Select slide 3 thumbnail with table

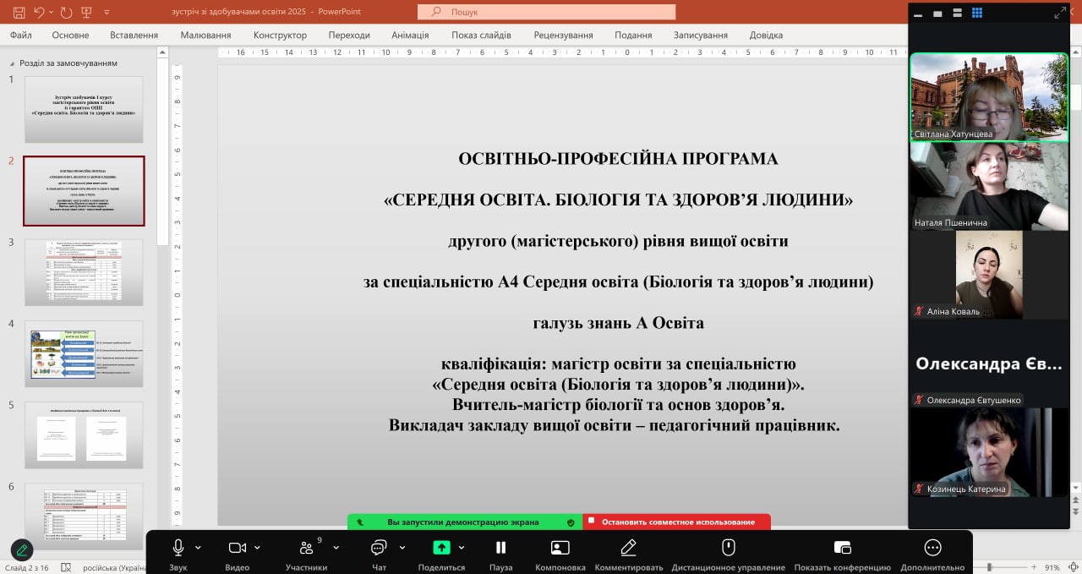pyautogui.click(x=84, y=271)
